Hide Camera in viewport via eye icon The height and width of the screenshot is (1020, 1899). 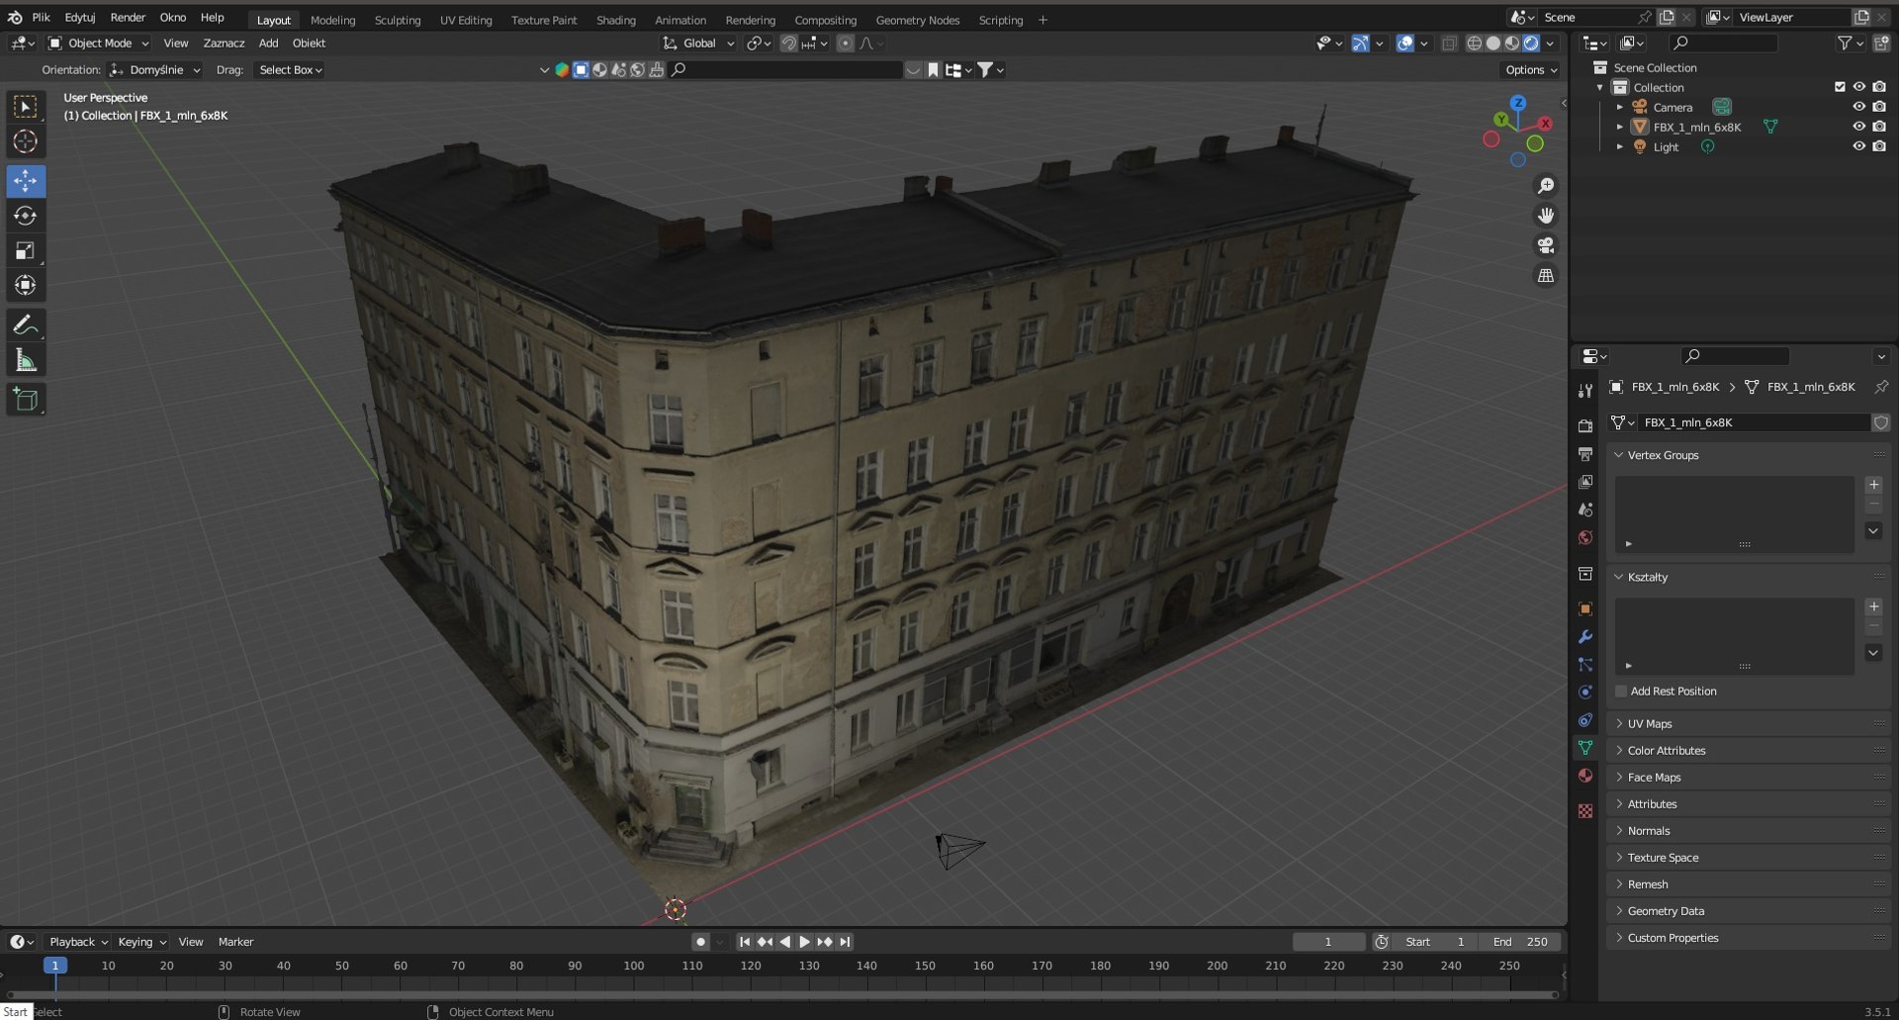click(x=1858, y=107)
